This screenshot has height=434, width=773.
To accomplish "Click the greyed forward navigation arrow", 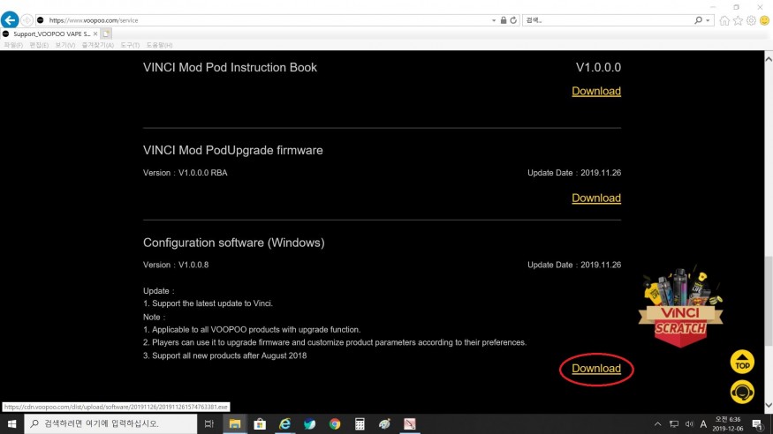I will [27, 20].
